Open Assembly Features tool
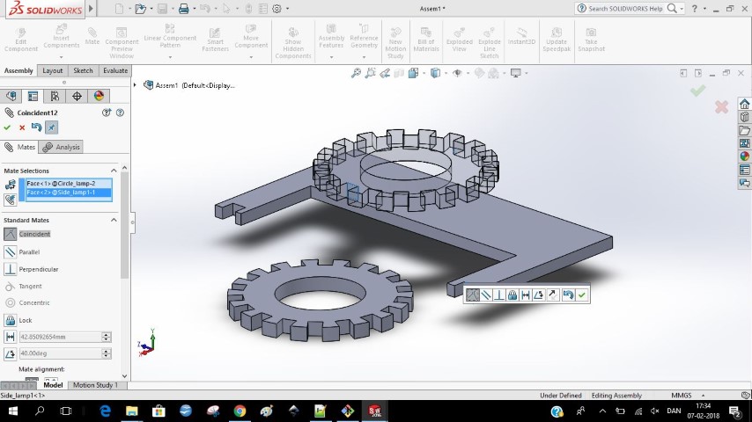 [x=331, y=36]
